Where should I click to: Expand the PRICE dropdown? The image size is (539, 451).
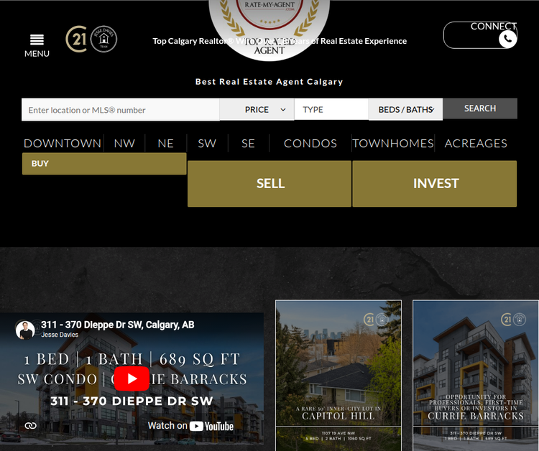click(257, 110)
